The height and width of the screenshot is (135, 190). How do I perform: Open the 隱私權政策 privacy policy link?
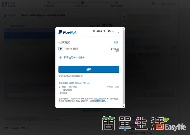tap(68, 90)
